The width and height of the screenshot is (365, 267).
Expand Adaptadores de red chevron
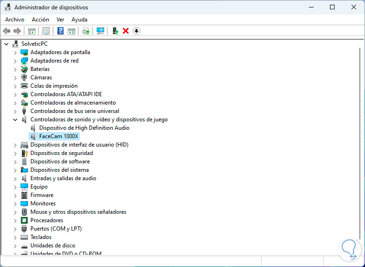[15, 61]
